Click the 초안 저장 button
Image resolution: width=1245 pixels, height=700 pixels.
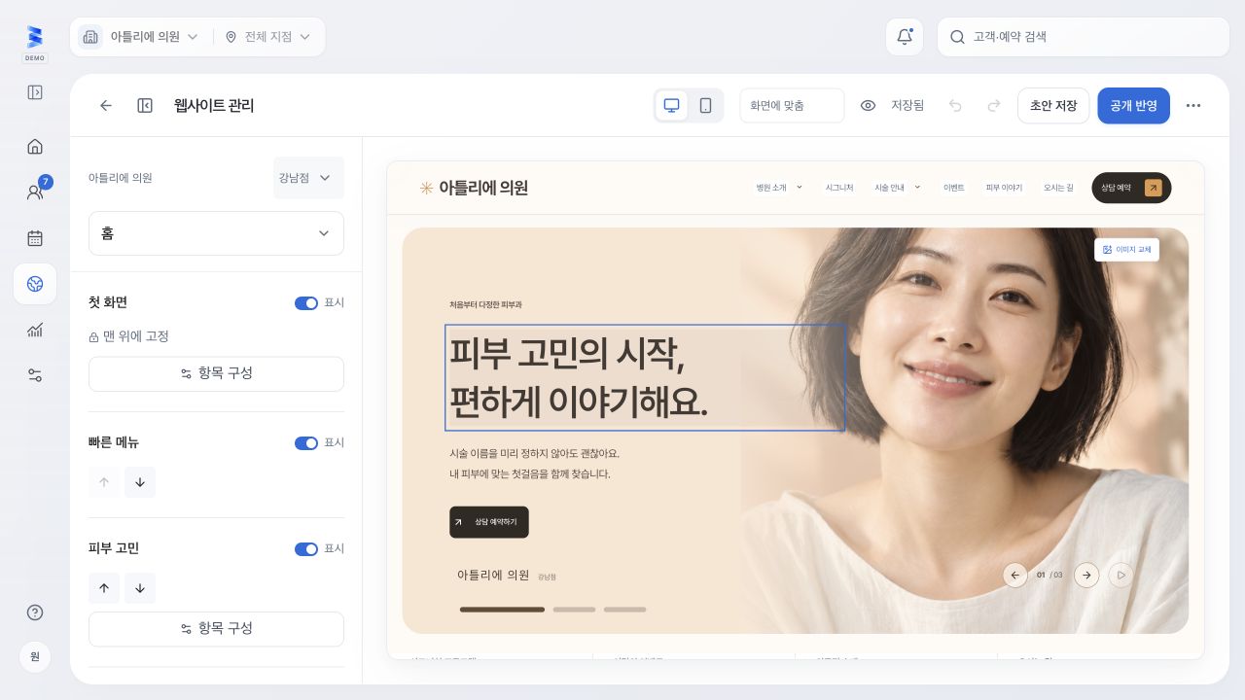click(x=1053, y=105)
